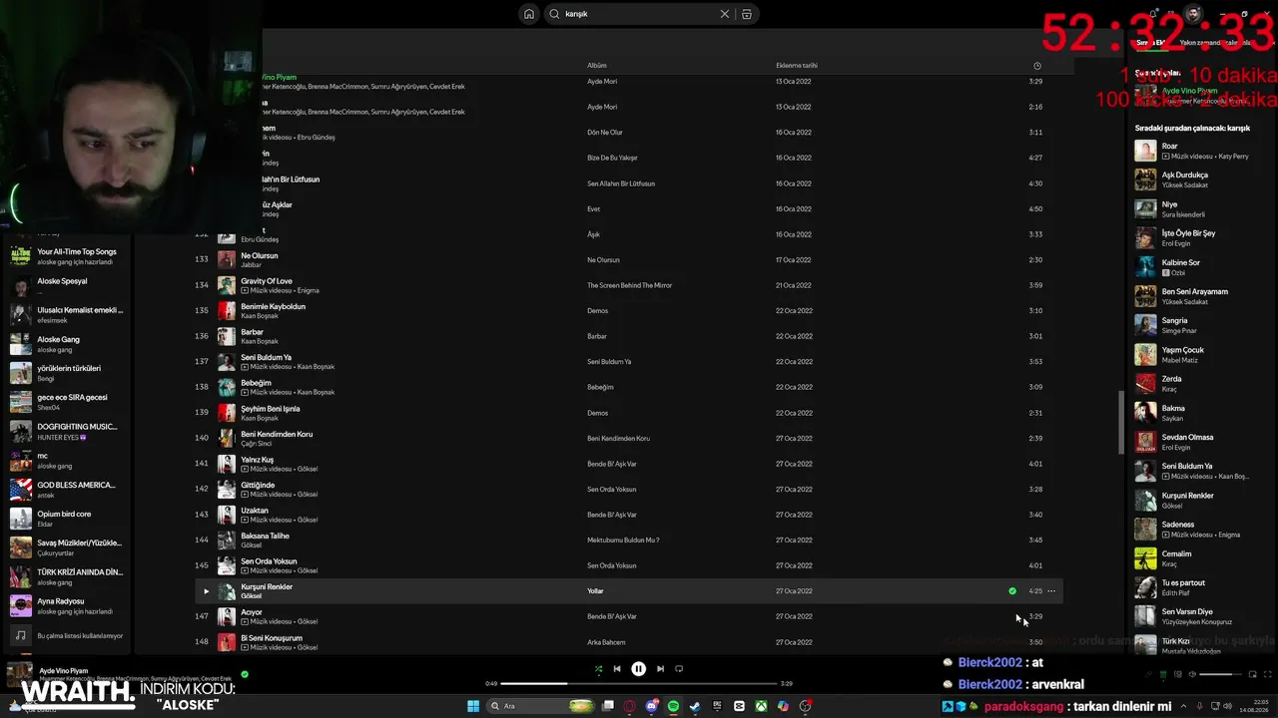1278x718 pixels.
Task: Open the Opera GX browser taskbar icon
Action: click(629, 706)
